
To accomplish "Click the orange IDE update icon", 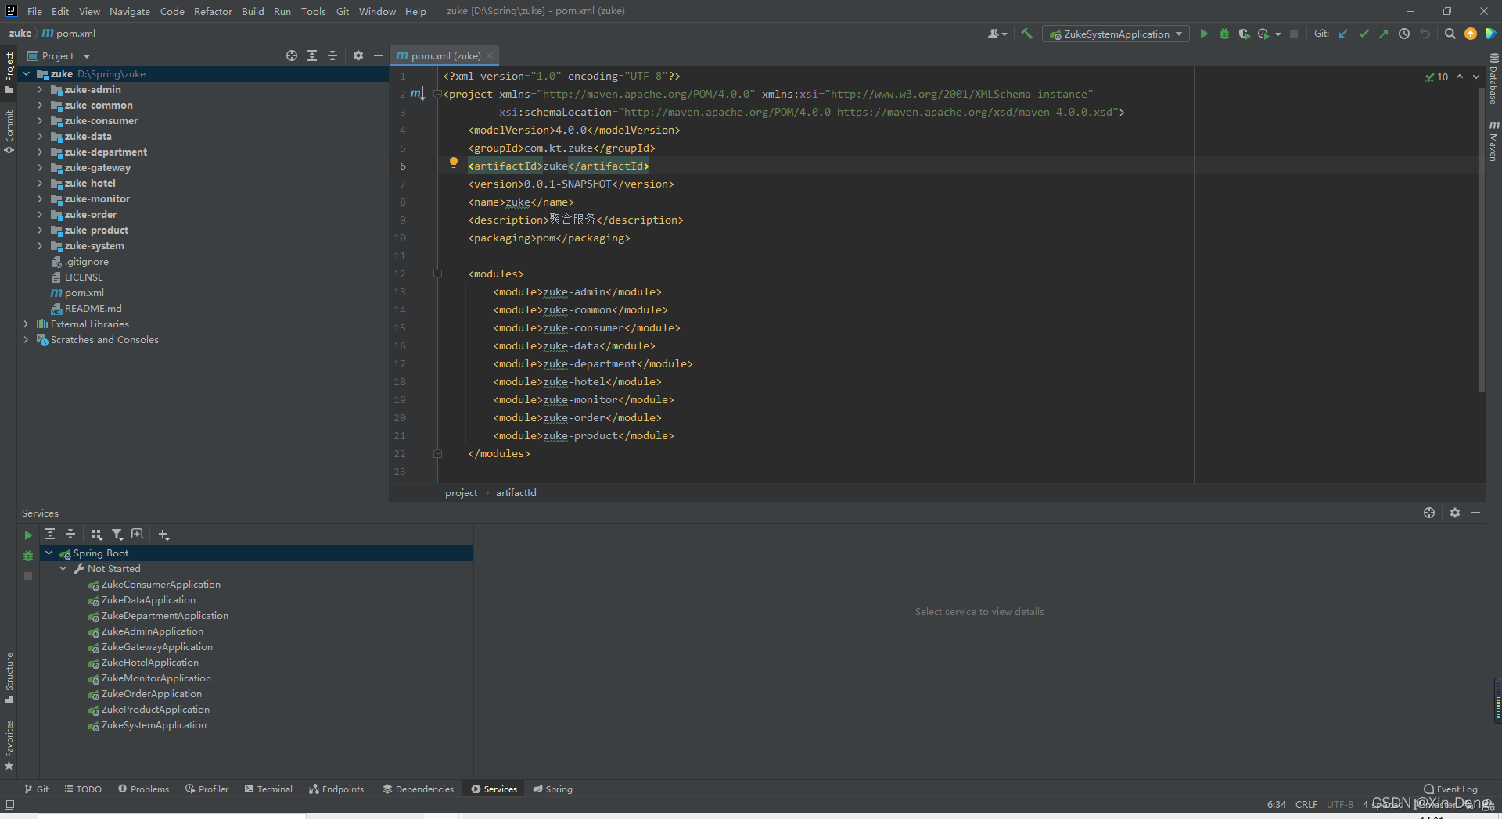I will pyautogui.click(x=1471, y=34).
